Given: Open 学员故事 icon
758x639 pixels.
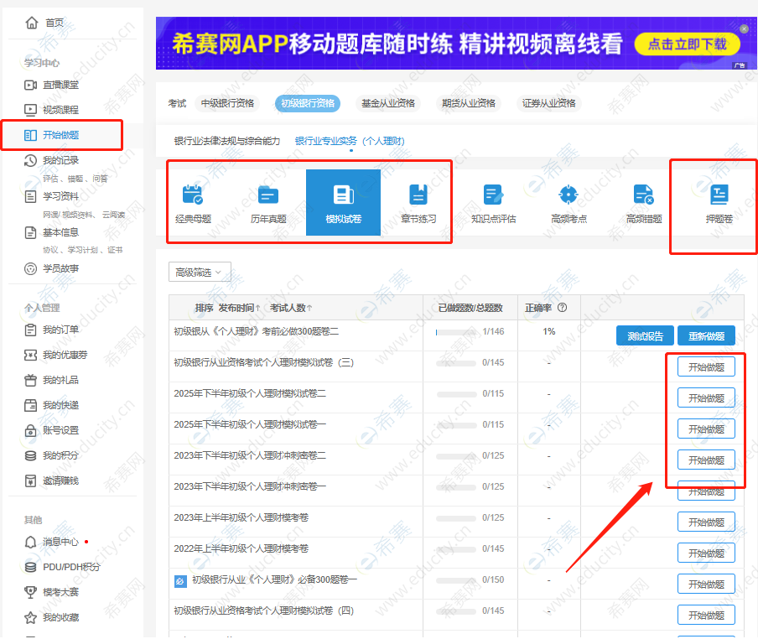Looking at the screenshot, I should click(x=30, y=268).
